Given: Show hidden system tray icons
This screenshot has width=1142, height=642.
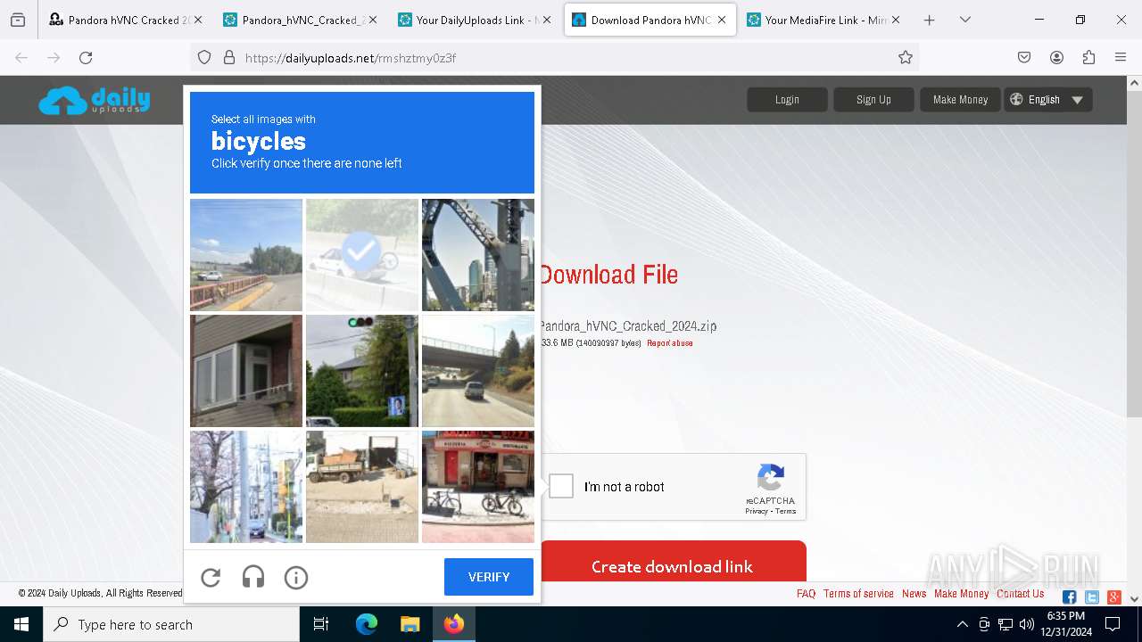Looking at the screenshot, I should pos(962,624).
